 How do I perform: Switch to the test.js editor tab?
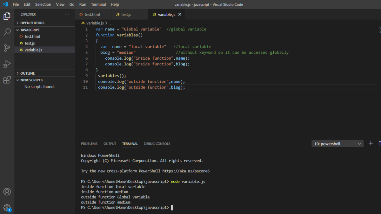coord(126,15)
